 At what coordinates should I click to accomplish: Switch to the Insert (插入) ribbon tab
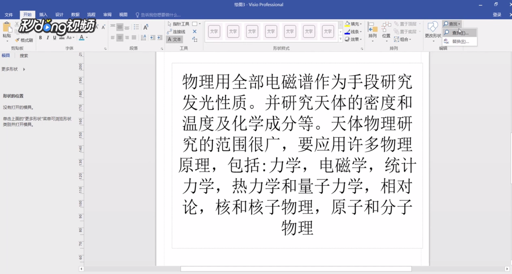(x=44, y=15)
